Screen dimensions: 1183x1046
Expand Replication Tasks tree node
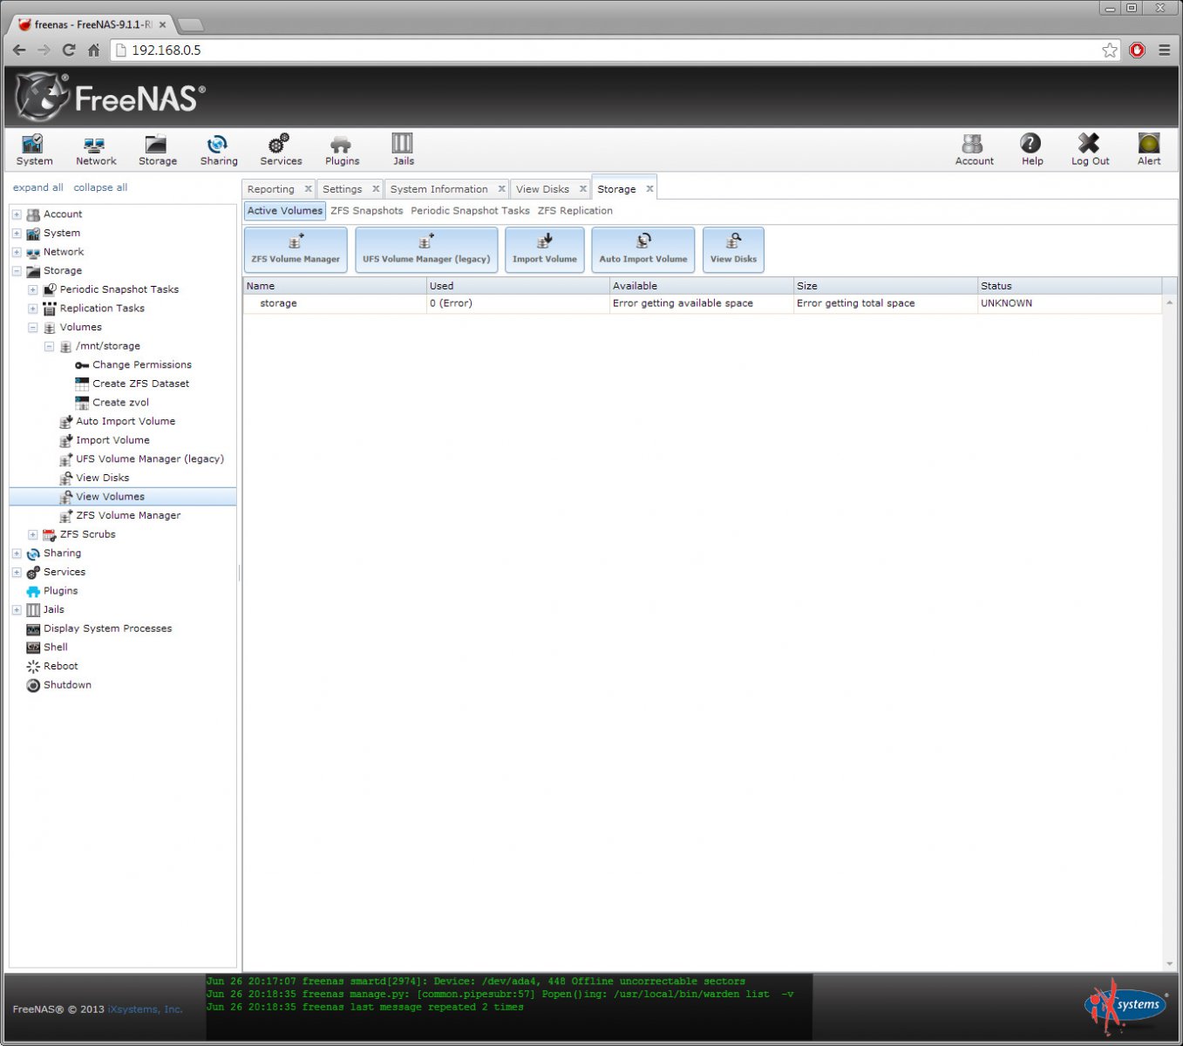pyautogui.click(x=33, y=309)
